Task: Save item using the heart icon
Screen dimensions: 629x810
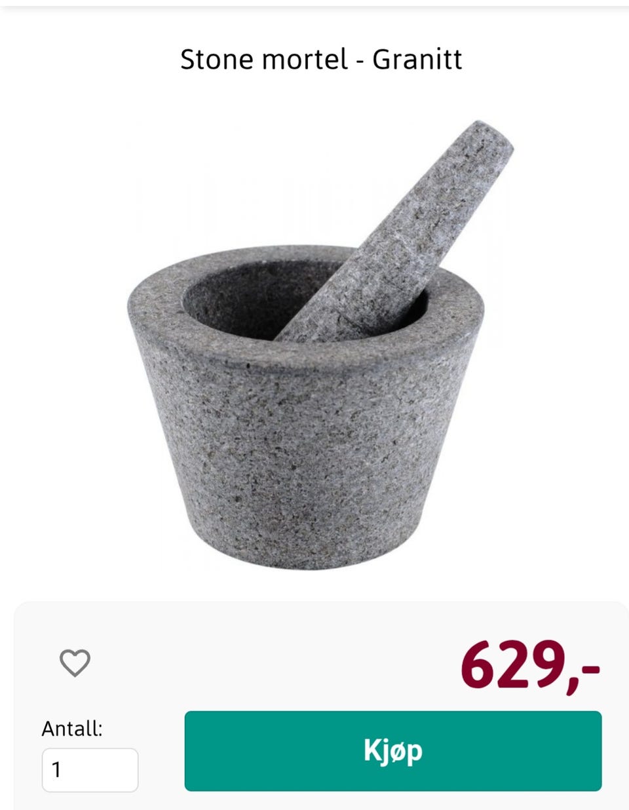Action: 75,663
